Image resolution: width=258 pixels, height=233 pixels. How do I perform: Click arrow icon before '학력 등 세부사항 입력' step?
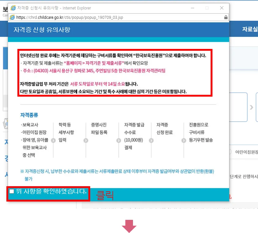(53, 140)
